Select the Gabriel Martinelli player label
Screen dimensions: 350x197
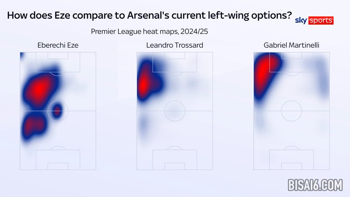coord(291,45)
